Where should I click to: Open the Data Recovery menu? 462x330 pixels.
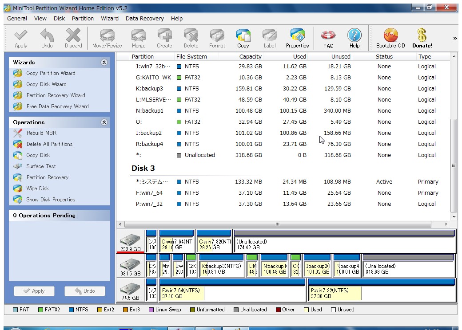[145, 19]
